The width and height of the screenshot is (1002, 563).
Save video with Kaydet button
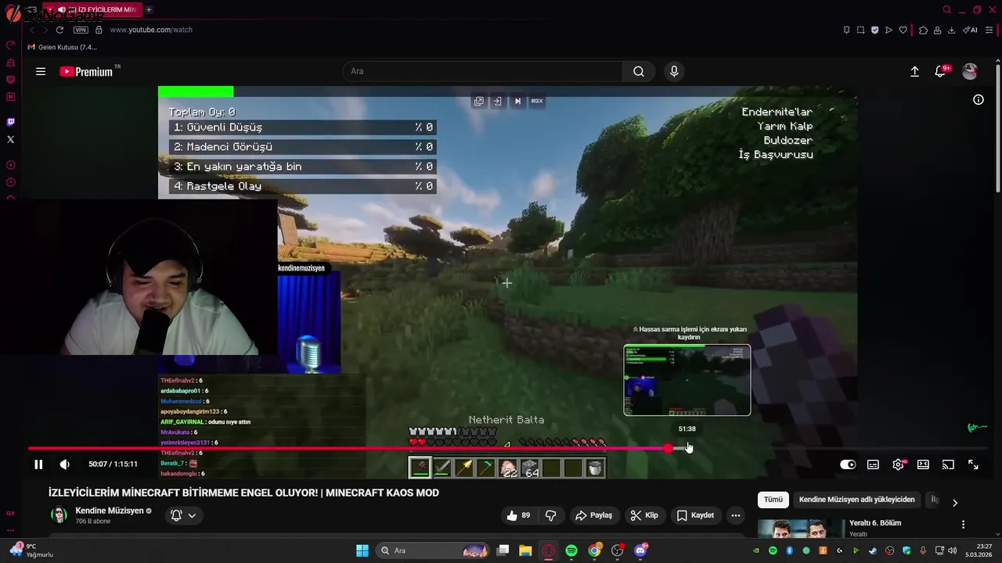[695, 515]
